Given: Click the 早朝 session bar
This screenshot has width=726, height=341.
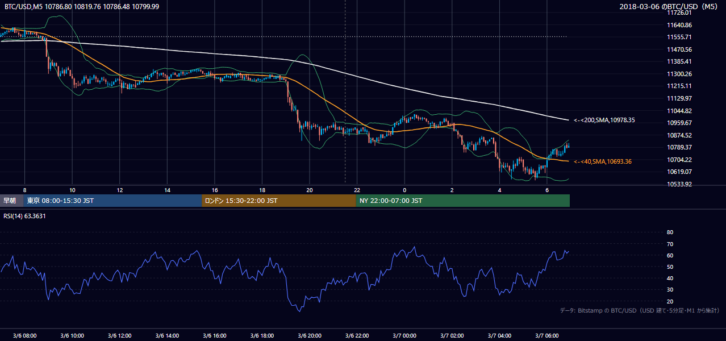Looking at the screenshot, I should click(x=11, y=201).
